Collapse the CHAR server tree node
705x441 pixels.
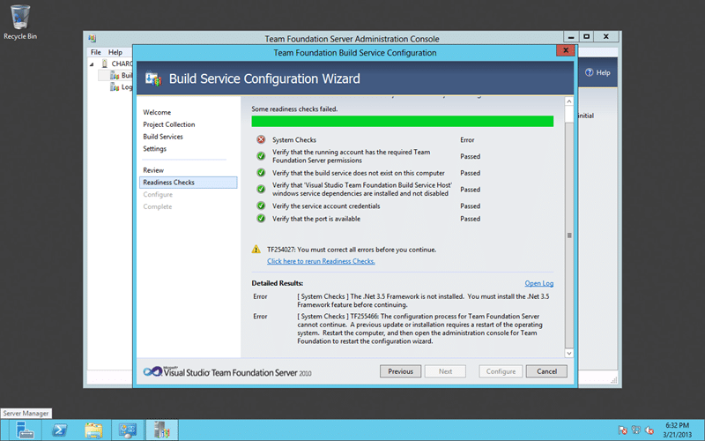click(92, 64)
